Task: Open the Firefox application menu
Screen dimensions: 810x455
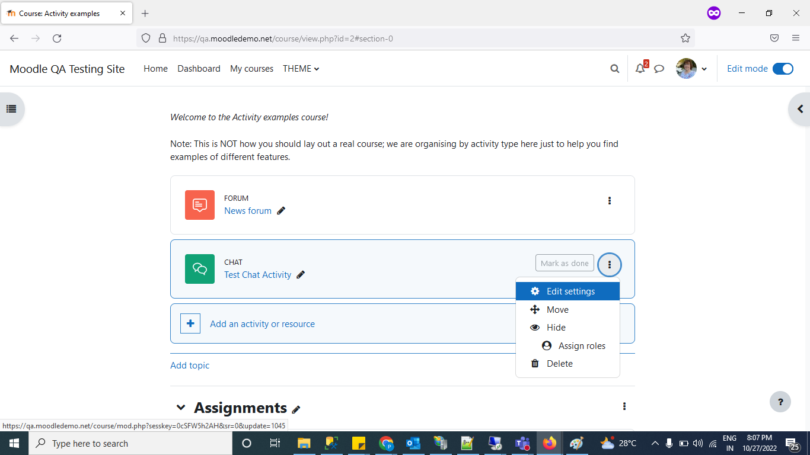Action: [796, 39]
